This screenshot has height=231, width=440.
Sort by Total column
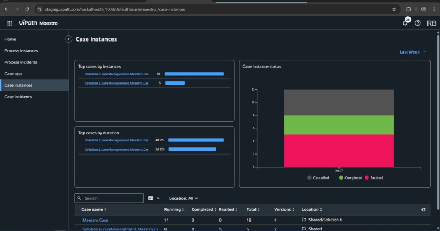tap(253, 209)
